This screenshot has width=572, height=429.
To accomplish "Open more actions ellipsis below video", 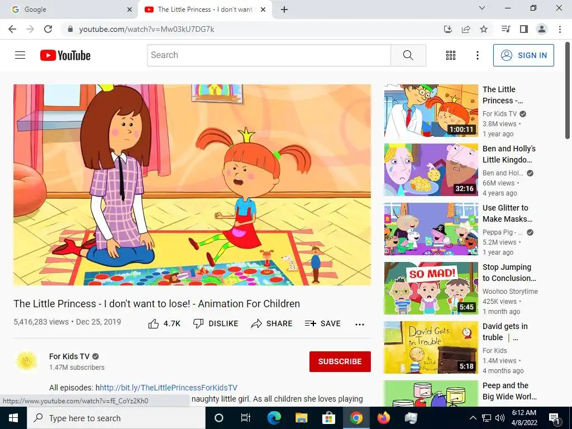I will (360, 325).
